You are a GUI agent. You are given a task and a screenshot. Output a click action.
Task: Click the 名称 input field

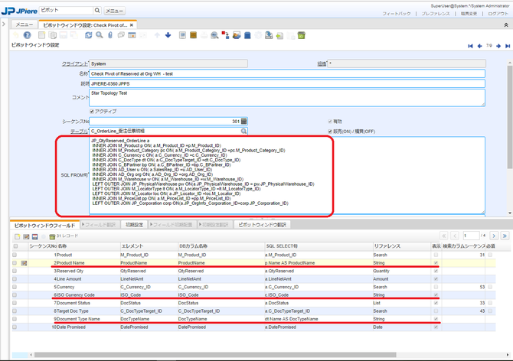point(287,74)
